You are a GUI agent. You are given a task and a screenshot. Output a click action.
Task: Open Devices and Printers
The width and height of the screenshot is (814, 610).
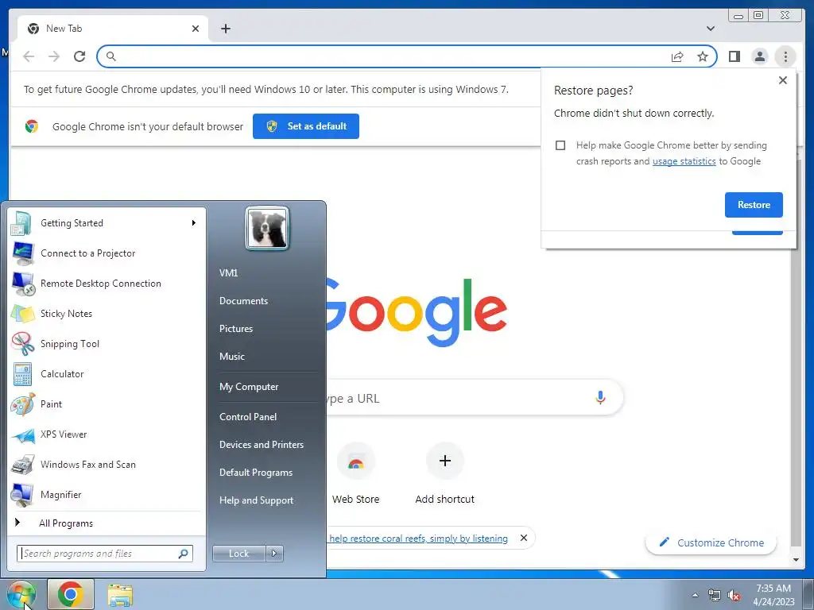pos(261,445)
